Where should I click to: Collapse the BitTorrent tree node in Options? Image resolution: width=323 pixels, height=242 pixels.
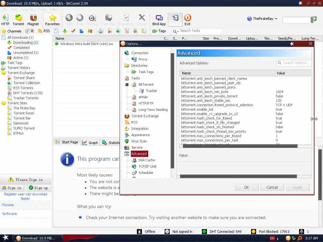click(127, 84)
